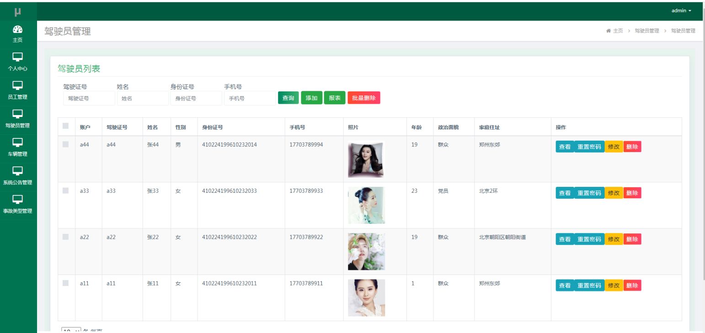Click the 手机号 search input field

[x=250, y=98]
